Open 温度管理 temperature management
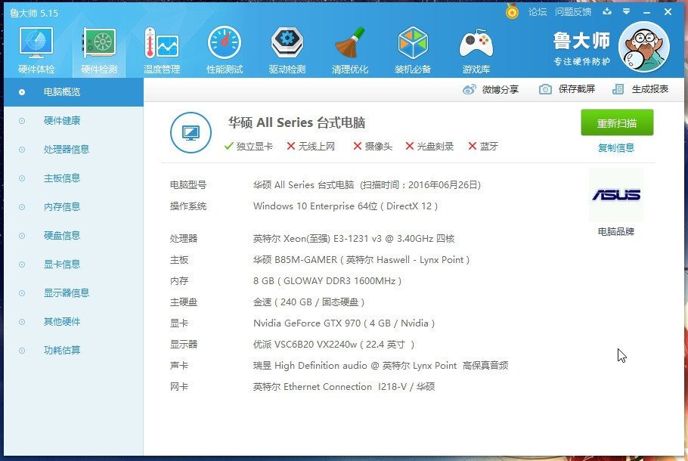Viewport: 688px width, 461px height. [162, 50]
